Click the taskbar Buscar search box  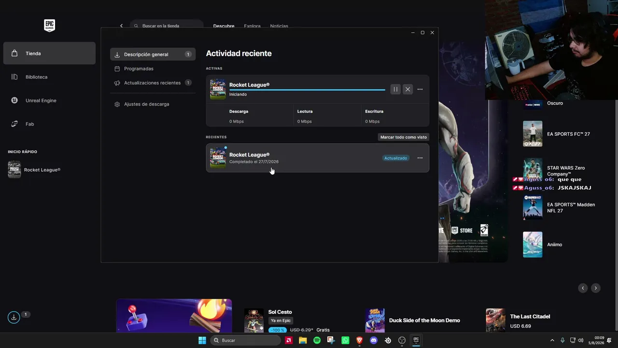point(246,340)
